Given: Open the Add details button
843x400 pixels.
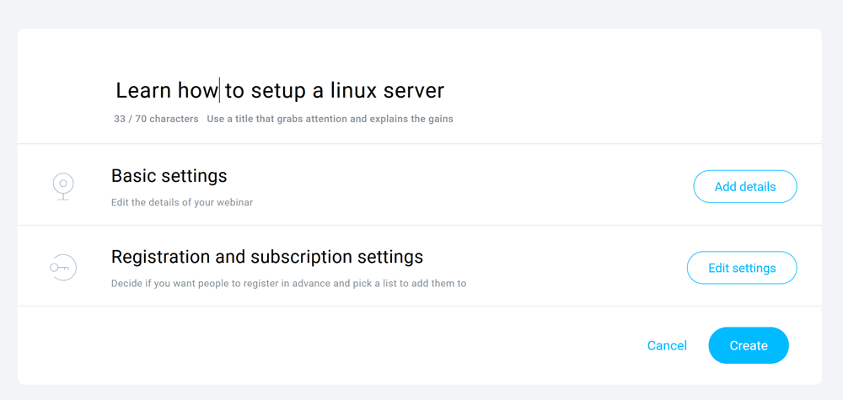Looking at the screenshot, I should [x=744, y=187].
